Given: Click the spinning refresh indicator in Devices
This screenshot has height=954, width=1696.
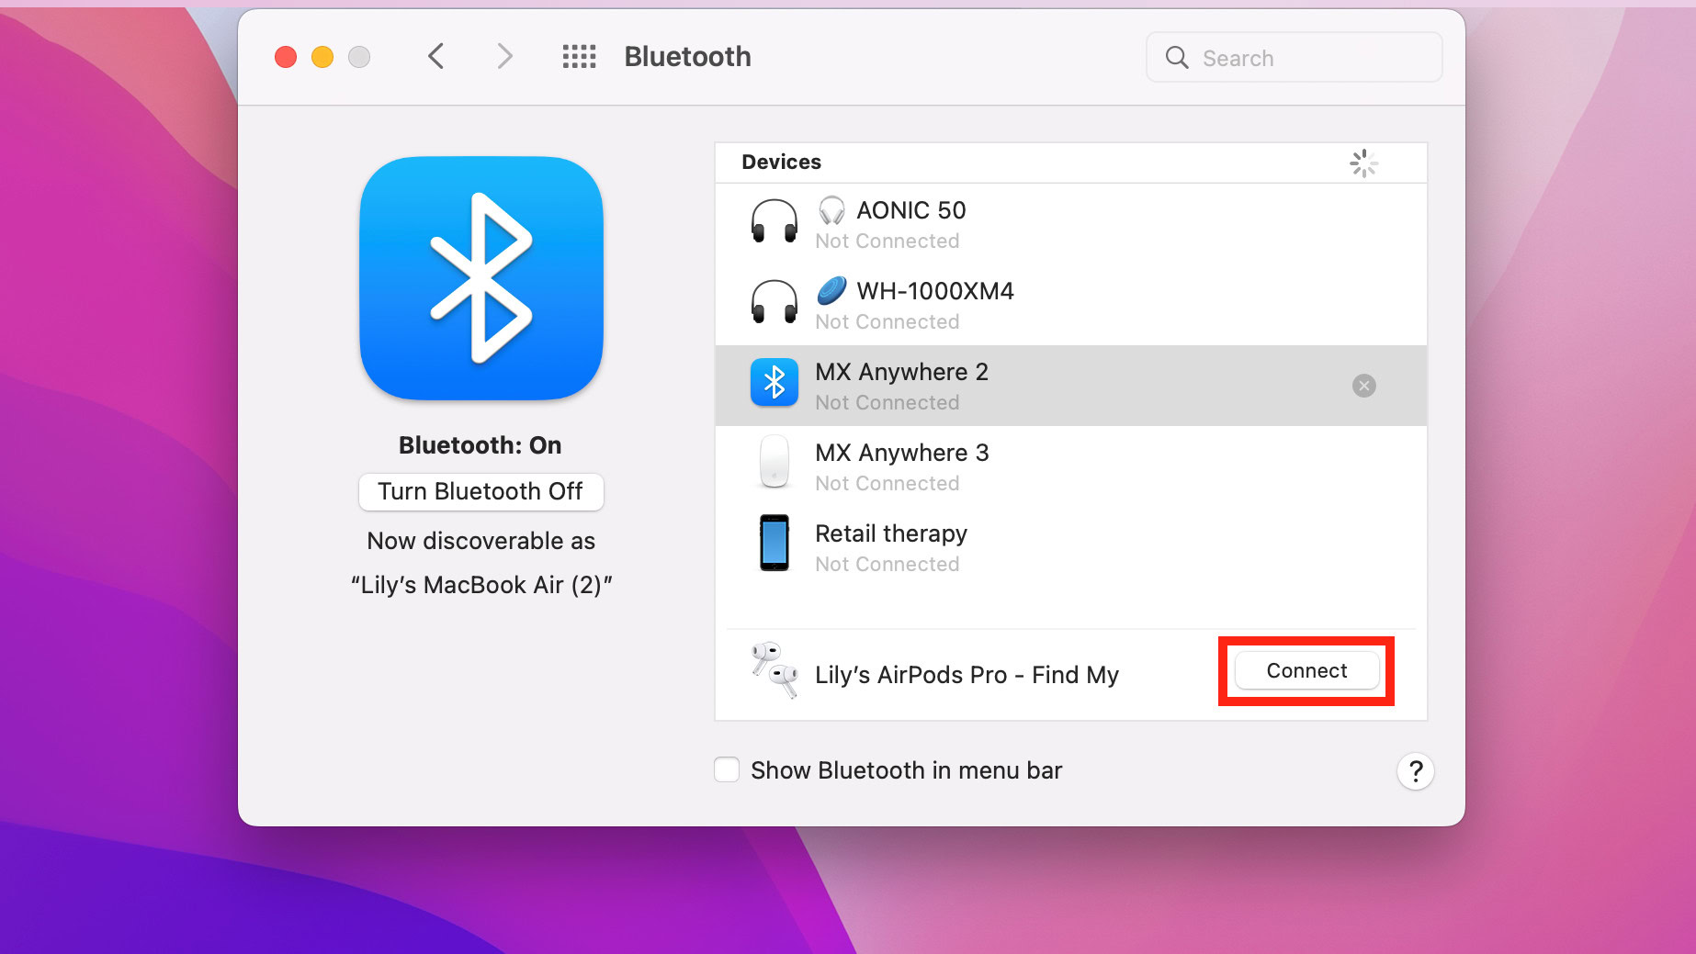Looking at the screenshot, I should pyautogui.click(x=1363, y=163).
